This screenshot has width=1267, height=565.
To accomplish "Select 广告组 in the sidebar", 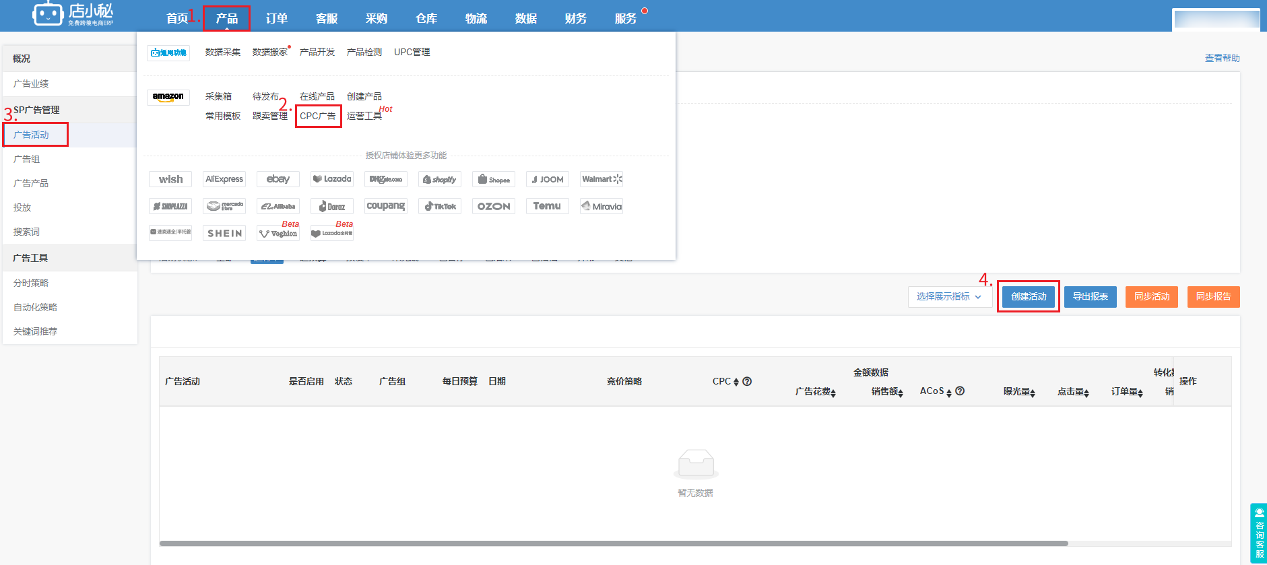I will pos(27,159).
